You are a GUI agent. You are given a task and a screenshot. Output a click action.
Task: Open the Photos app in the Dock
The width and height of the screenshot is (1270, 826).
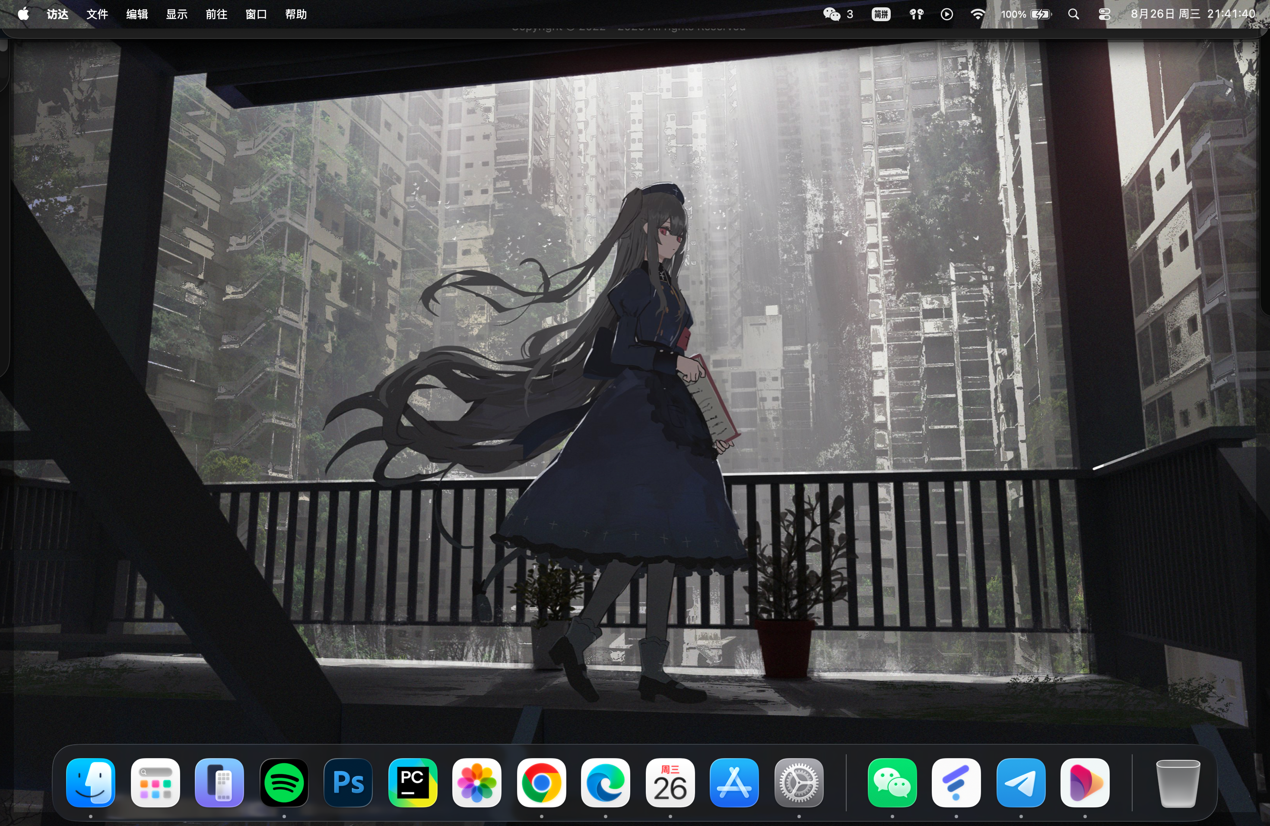tap(477, 782)
